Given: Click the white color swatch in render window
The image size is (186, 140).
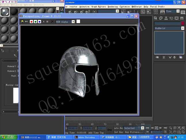Looking at the screenshot, I should pos(78,22).
